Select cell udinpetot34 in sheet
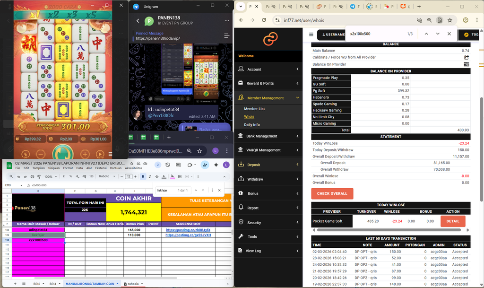The height and width of the screenshot is (288, 484). 38,230
